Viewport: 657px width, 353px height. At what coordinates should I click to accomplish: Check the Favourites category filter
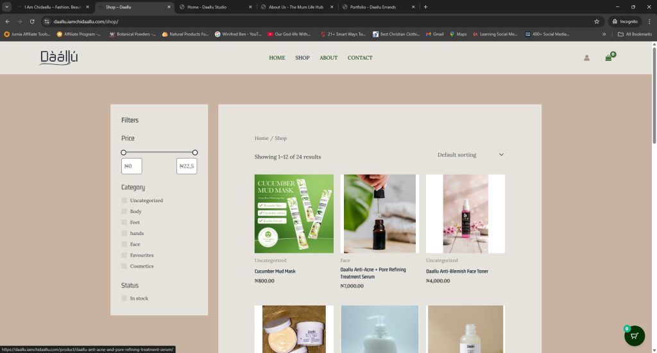pos(124,255)
